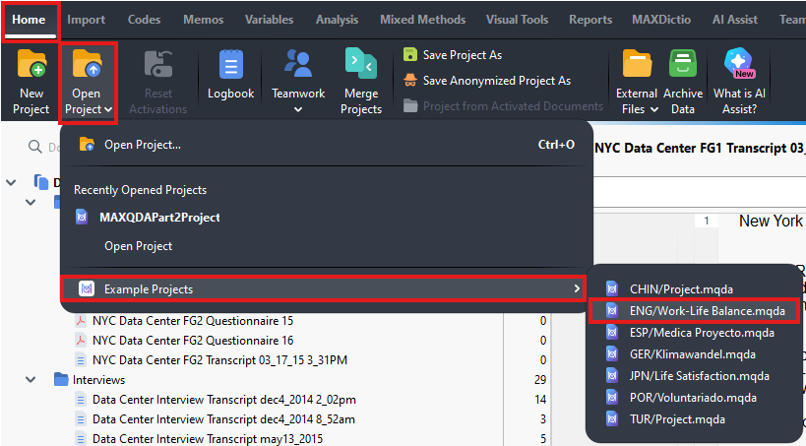Switch to the AI Assist tab

point(734,20)
